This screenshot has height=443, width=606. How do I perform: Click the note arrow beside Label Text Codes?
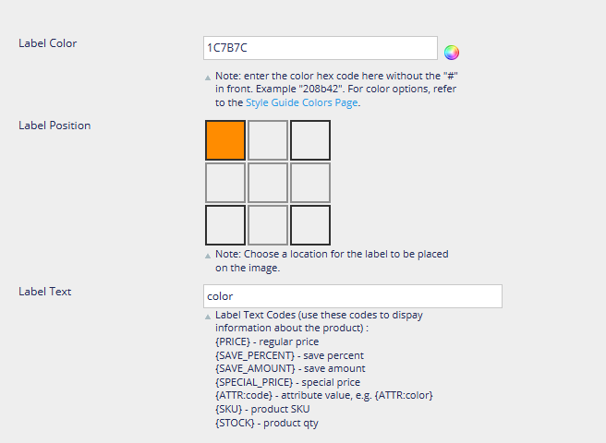[208, 316]
